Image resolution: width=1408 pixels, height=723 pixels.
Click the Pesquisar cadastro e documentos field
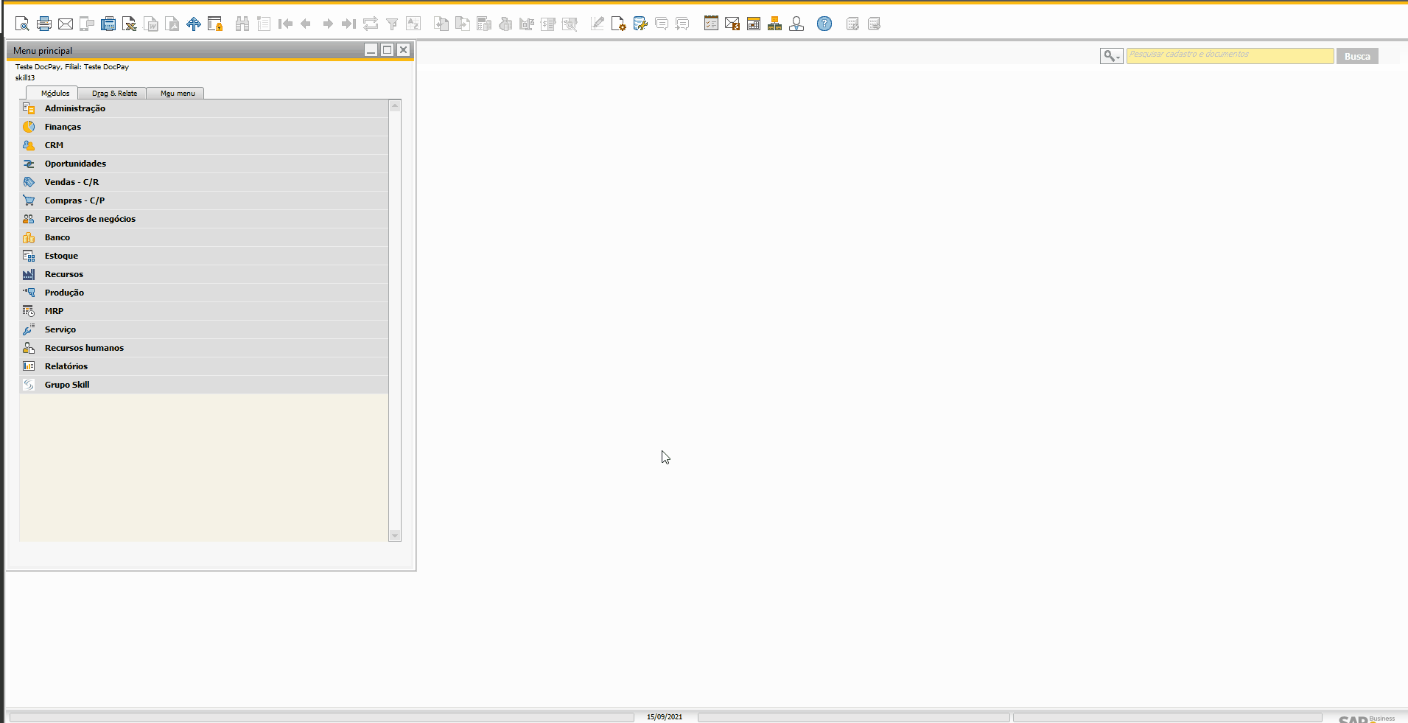pos(1230,56)
